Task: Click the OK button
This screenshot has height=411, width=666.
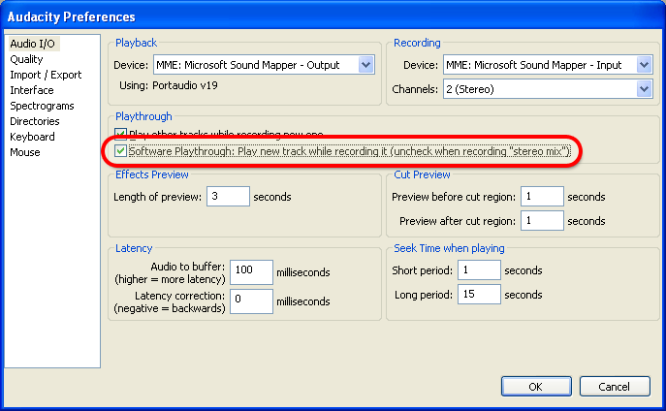Action: pyautogui.click(x=535, y=387)
